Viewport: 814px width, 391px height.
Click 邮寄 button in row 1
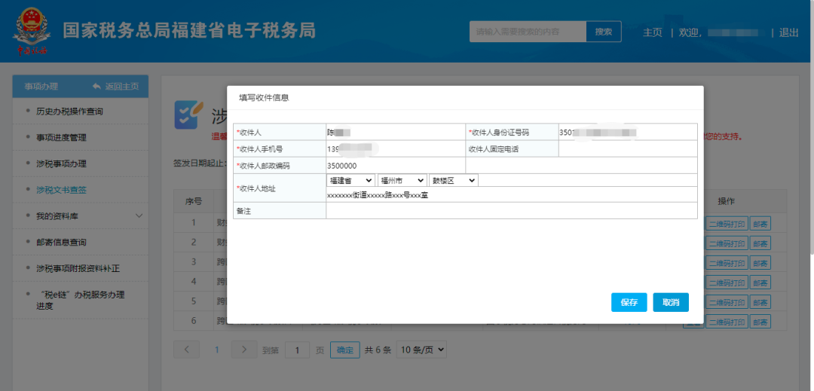pos(760,224)
